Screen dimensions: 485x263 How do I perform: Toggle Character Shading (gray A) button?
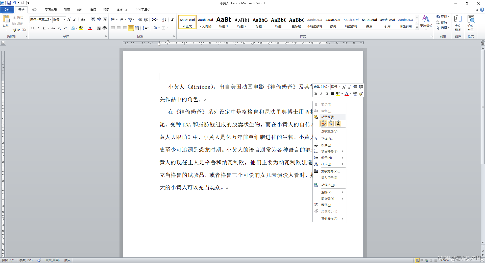pyautogui.click(x=99, y=28)
